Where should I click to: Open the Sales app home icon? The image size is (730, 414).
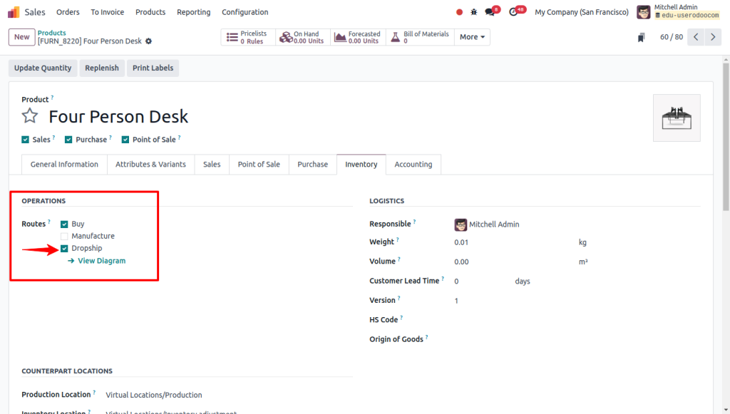[x=14, y=12]
